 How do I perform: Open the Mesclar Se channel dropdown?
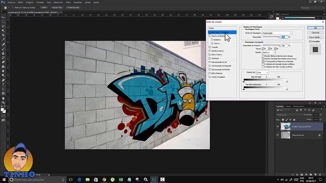pos(262,72)
